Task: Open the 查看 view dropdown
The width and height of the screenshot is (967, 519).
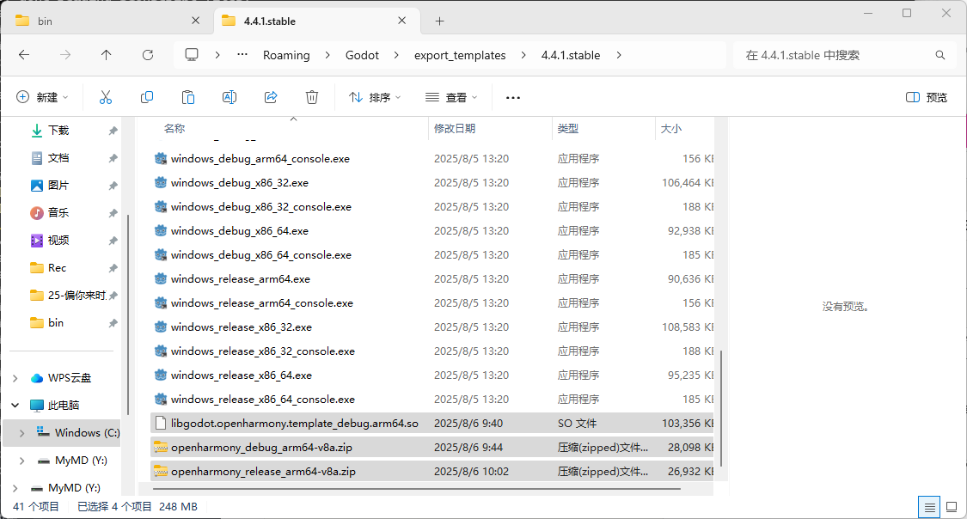Action: tap(451, 97)
